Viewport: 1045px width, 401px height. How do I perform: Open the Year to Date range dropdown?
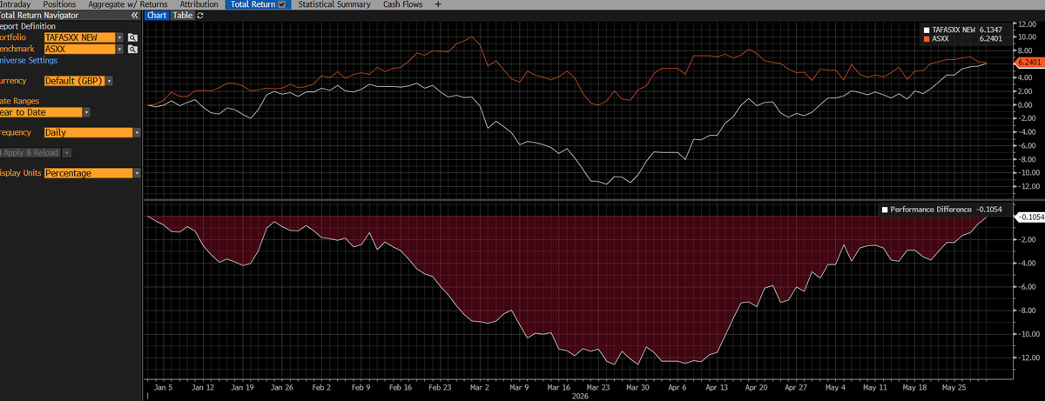[x=86, y=112]
